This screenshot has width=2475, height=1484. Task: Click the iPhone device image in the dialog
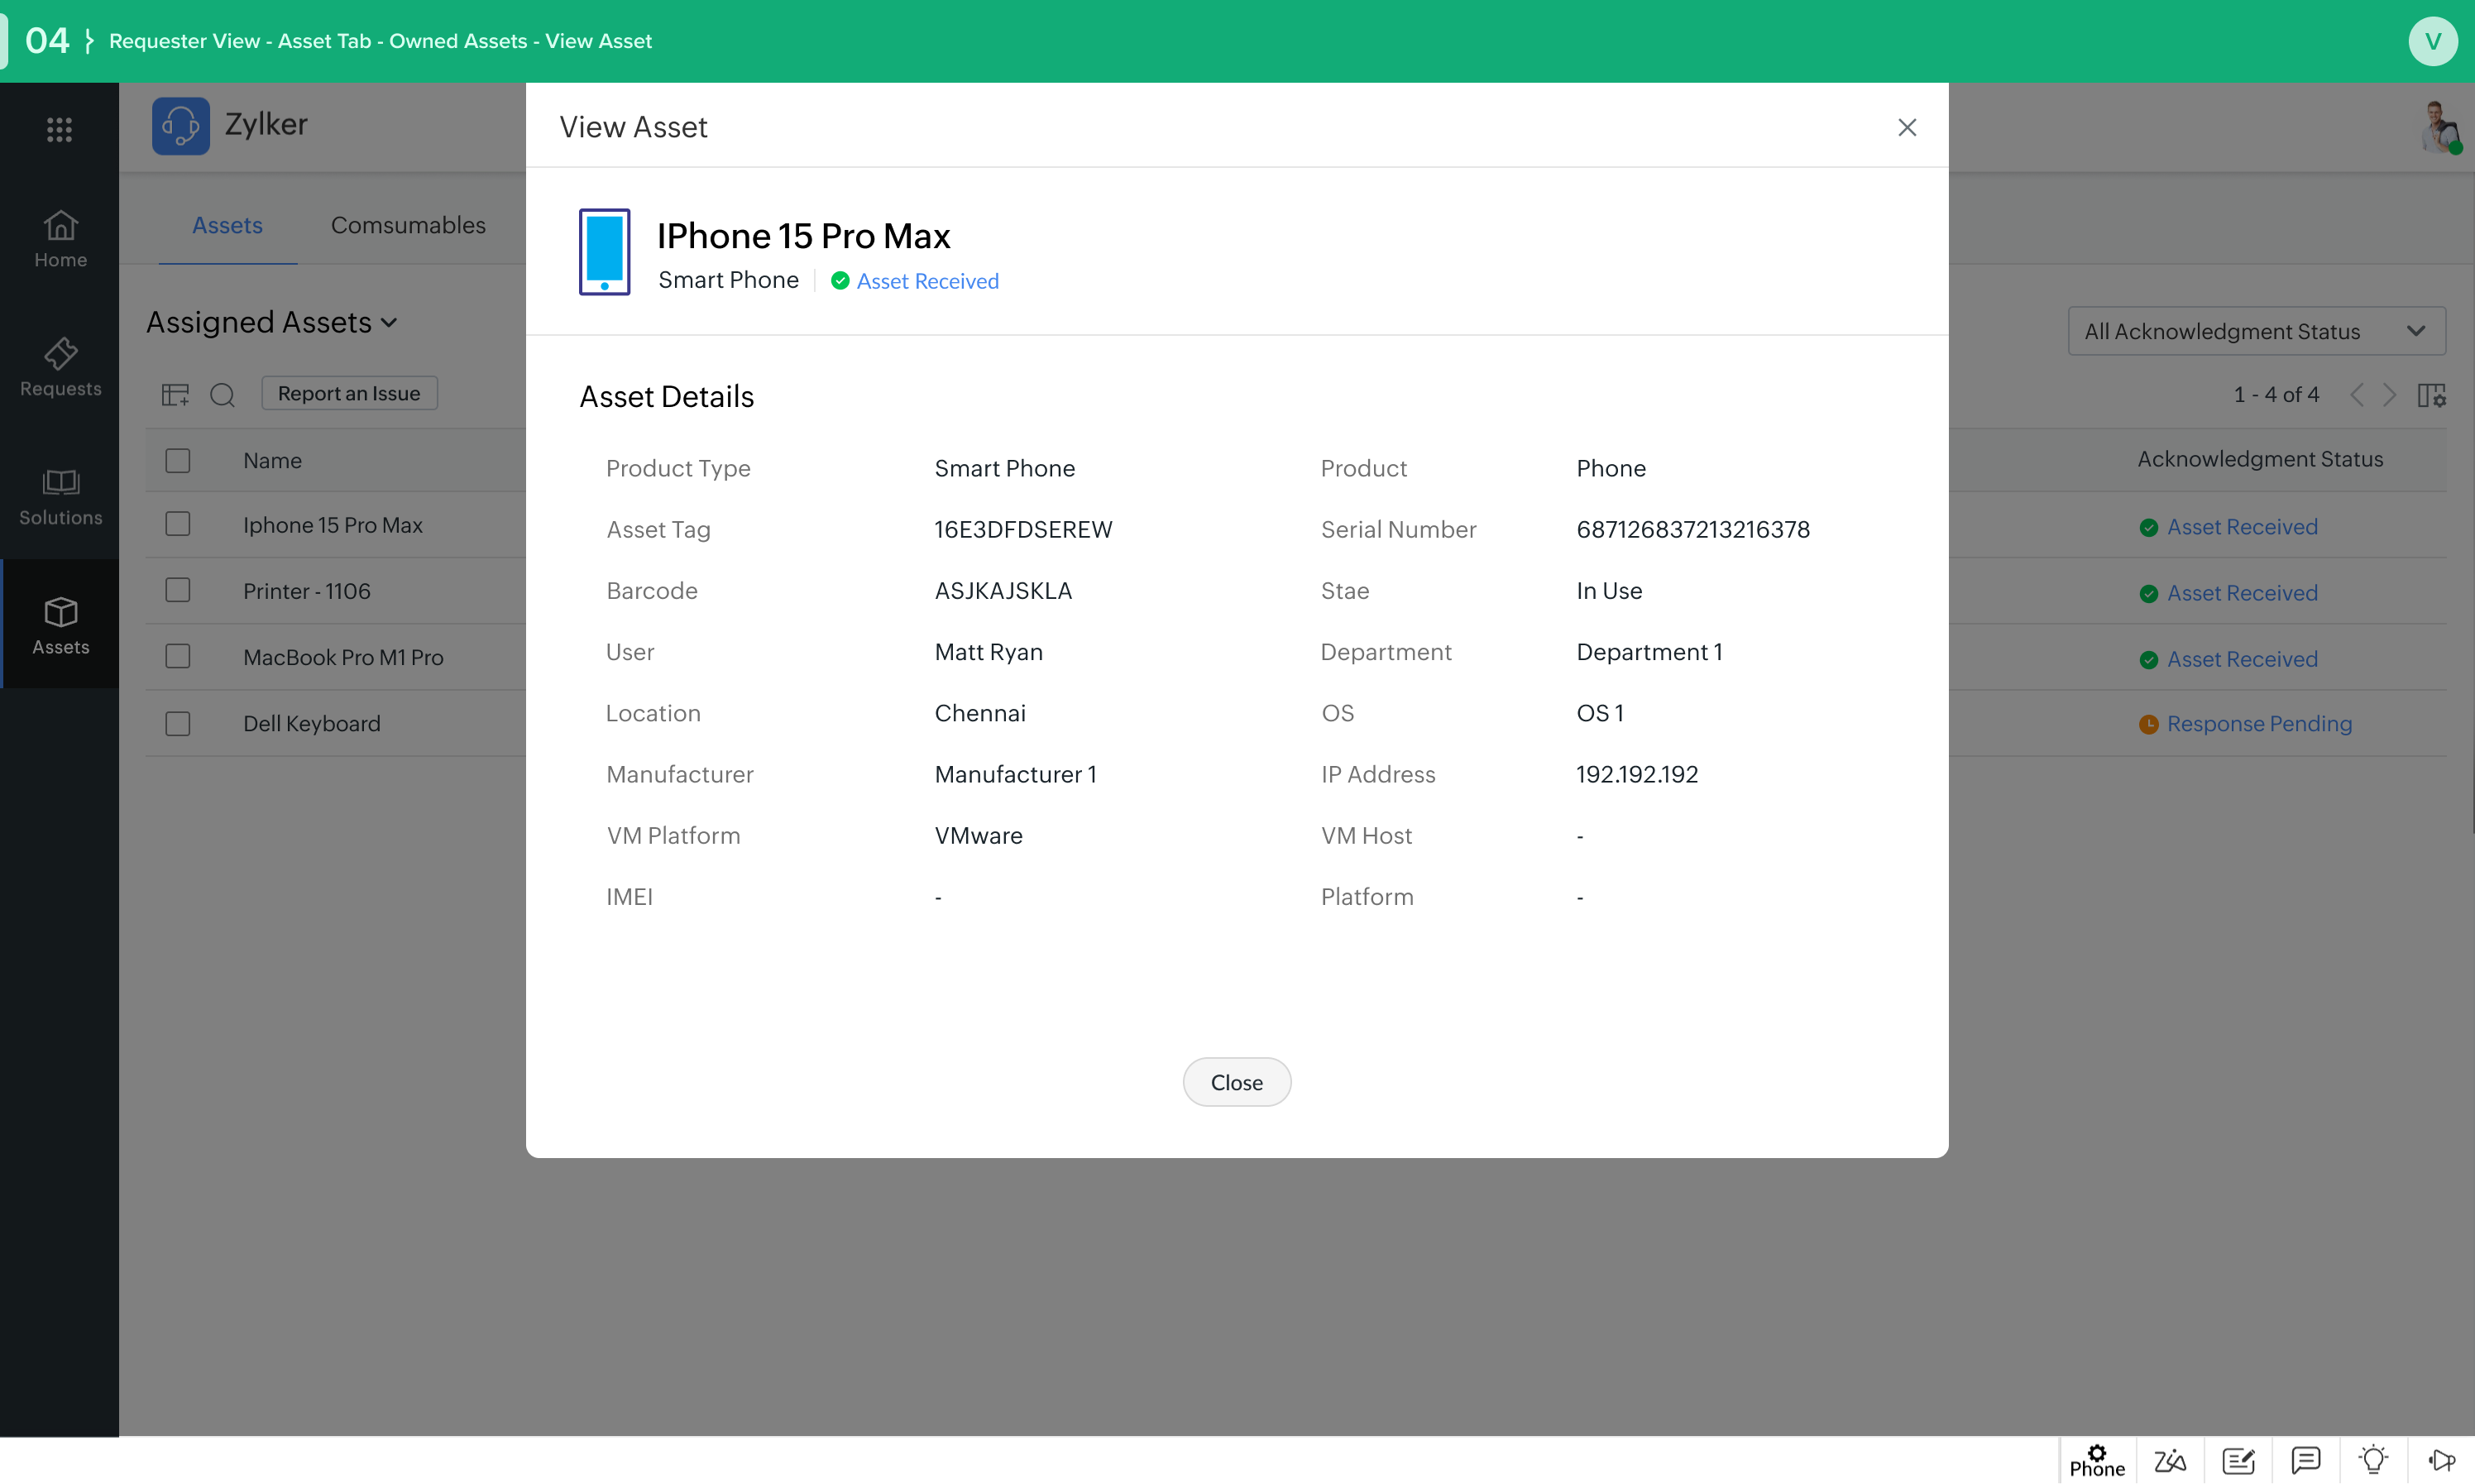(x=604, y=252)
